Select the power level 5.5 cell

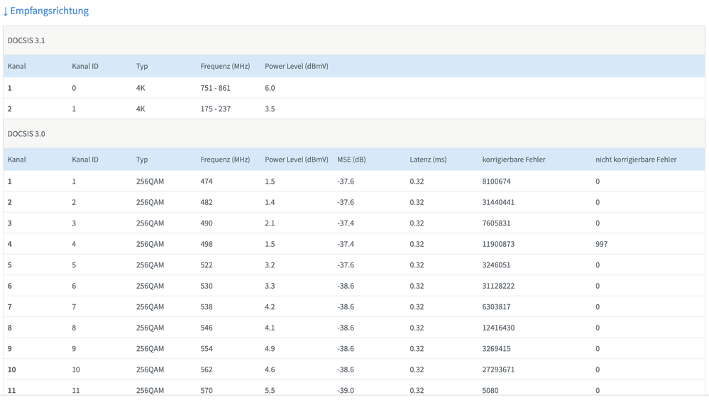tap(270, 390)
